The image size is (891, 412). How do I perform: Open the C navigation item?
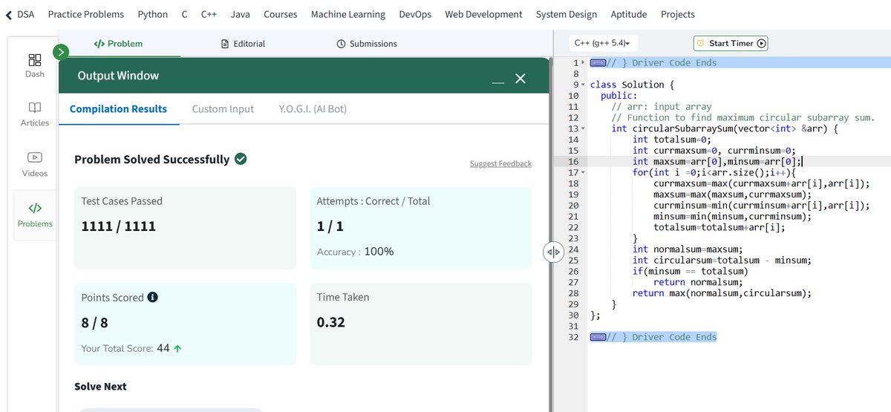coord(184,14)
